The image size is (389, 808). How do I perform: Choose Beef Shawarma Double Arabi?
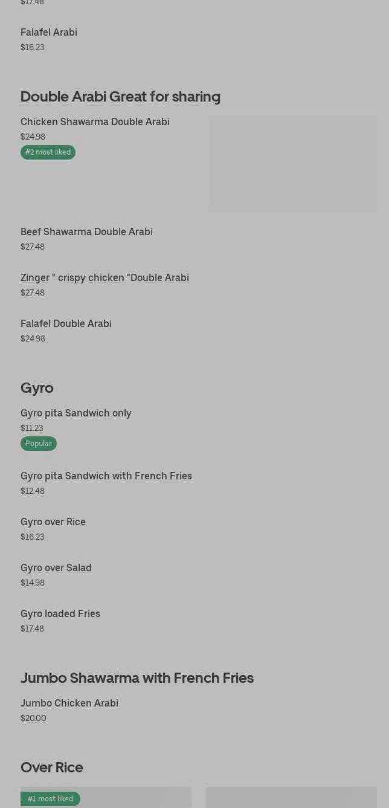point(86,232)
